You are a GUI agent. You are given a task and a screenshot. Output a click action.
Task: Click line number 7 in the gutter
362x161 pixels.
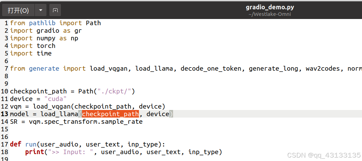[x=6, y=69]
